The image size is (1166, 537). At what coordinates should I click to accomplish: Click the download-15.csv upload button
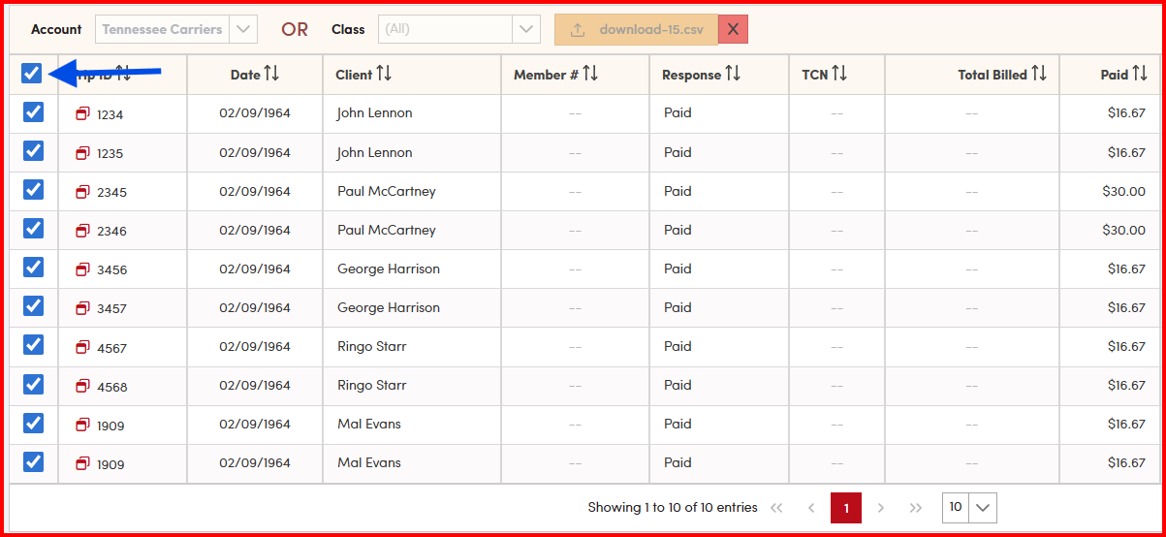[637, 29]
